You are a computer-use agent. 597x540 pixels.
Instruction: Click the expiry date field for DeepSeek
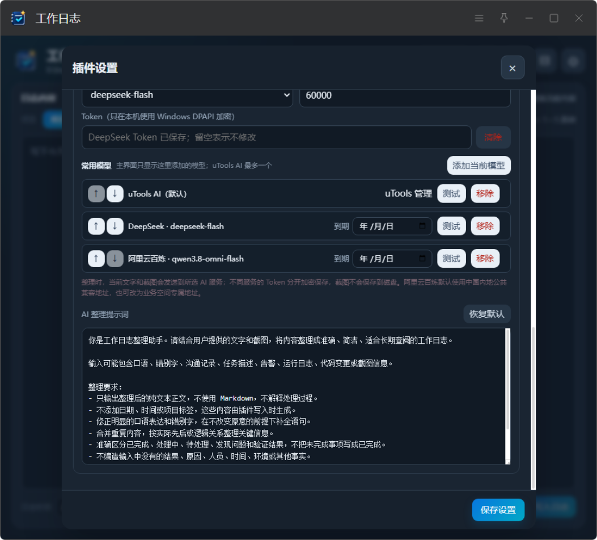[392, 226]
